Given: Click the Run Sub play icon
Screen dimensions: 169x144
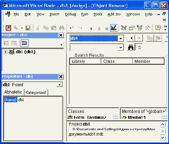Looking at the screenshot, I should (91, 28).
